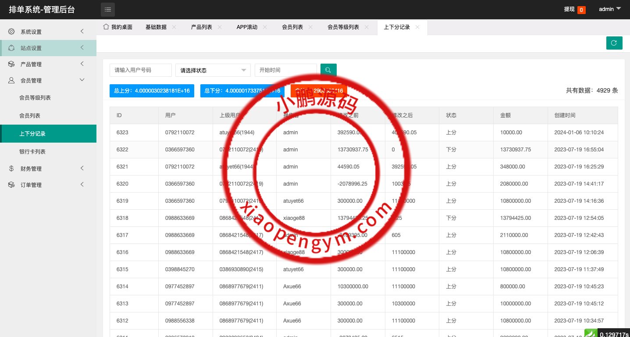Close the 基础数据 tab

pyautogui.click(x=174, y=27)
